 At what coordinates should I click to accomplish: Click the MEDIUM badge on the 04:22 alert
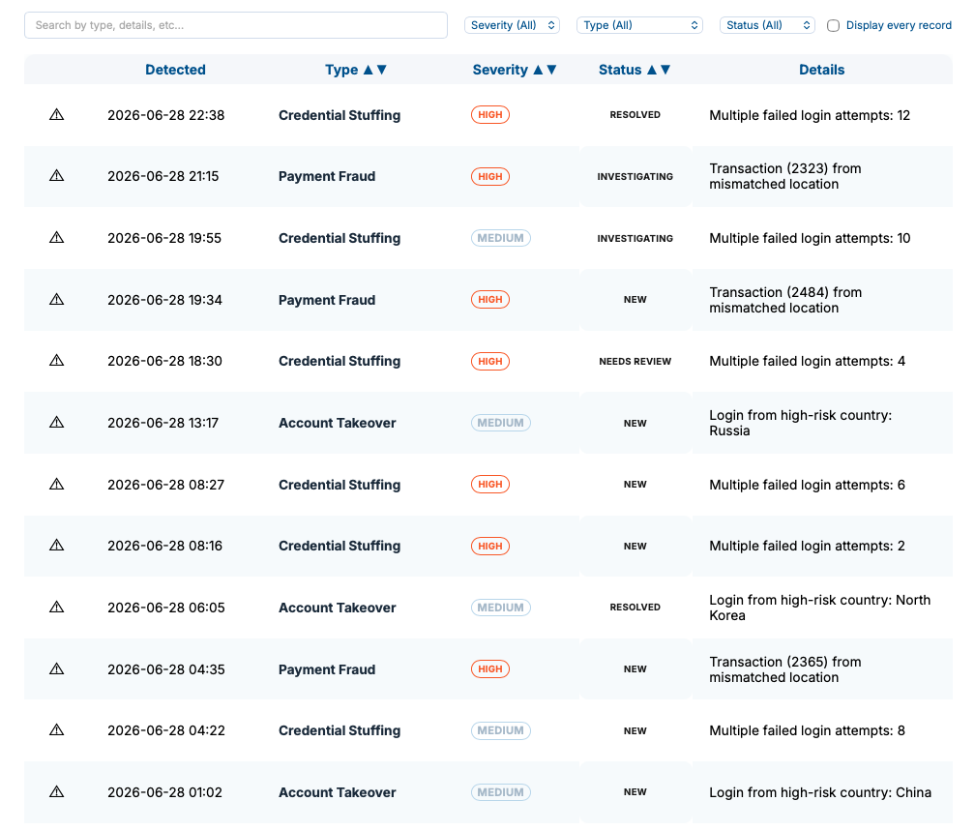tap(501, 730)
